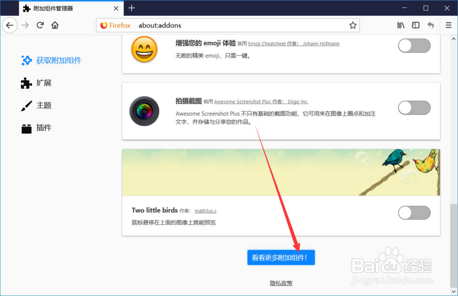Open author link math3us.c
This screenshot has height=296, width=458.
point(206,211)
